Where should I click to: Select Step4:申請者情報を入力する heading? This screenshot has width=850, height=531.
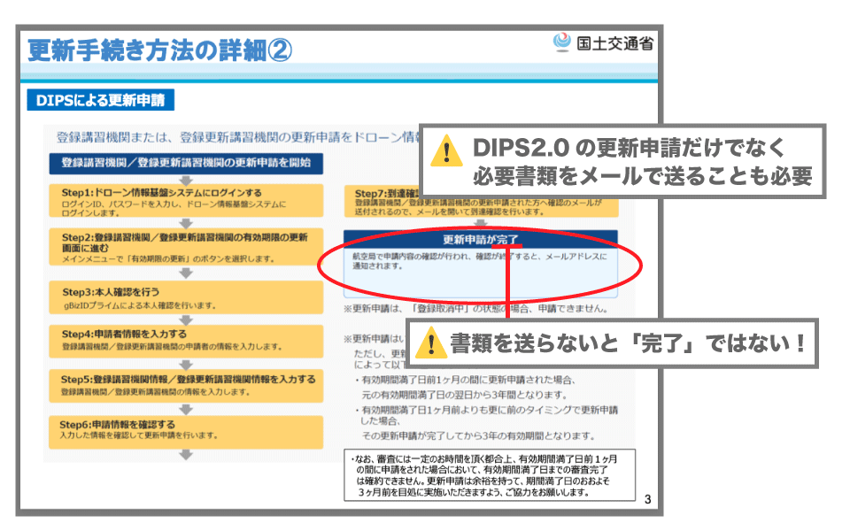point(124,334)
